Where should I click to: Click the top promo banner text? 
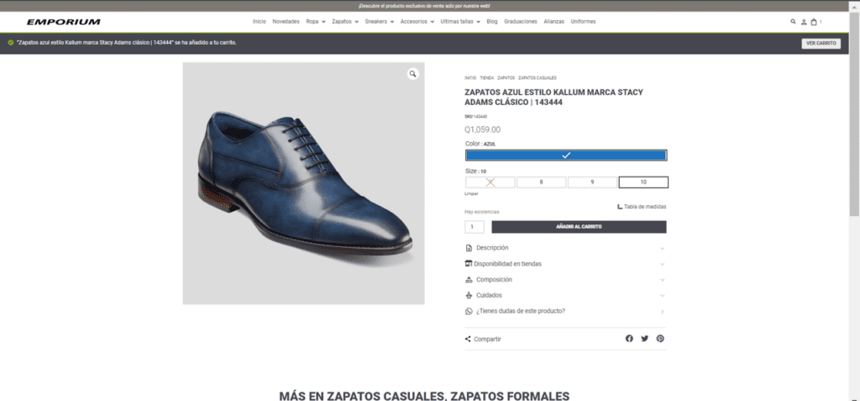point(424,6)
